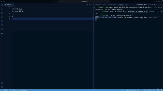Click the ownership command center search box
Viewport: 163px width, 91px height.
tap(84, 2)
